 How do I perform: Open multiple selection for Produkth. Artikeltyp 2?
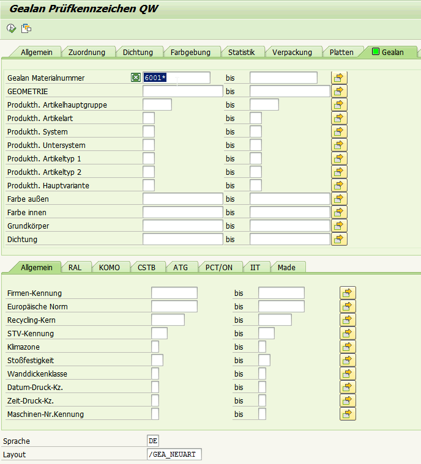tap(339, 172)
